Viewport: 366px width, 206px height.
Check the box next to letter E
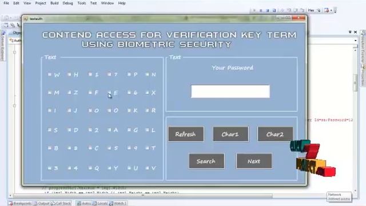click(109, 93)
